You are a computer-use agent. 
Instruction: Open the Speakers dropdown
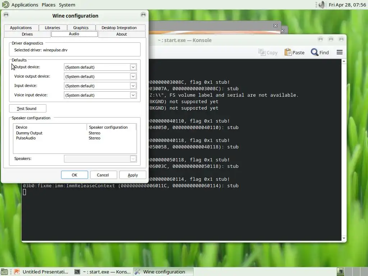point(100,158)
